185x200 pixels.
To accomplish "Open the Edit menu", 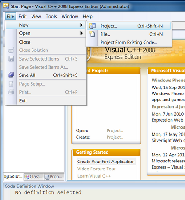I will 23,16.
